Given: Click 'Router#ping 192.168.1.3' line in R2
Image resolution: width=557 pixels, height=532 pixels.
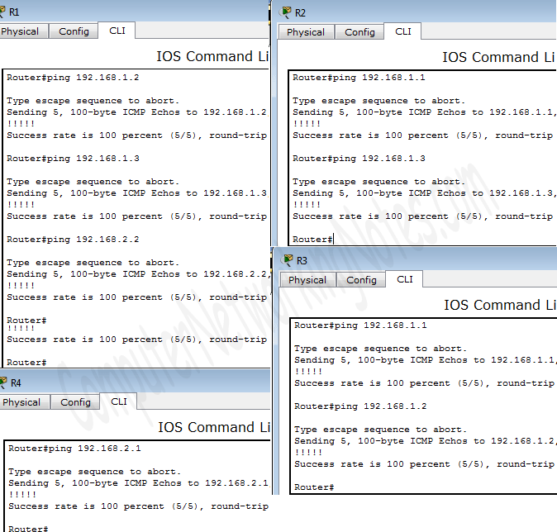Looking at the screenshot, I should point(359,159).
